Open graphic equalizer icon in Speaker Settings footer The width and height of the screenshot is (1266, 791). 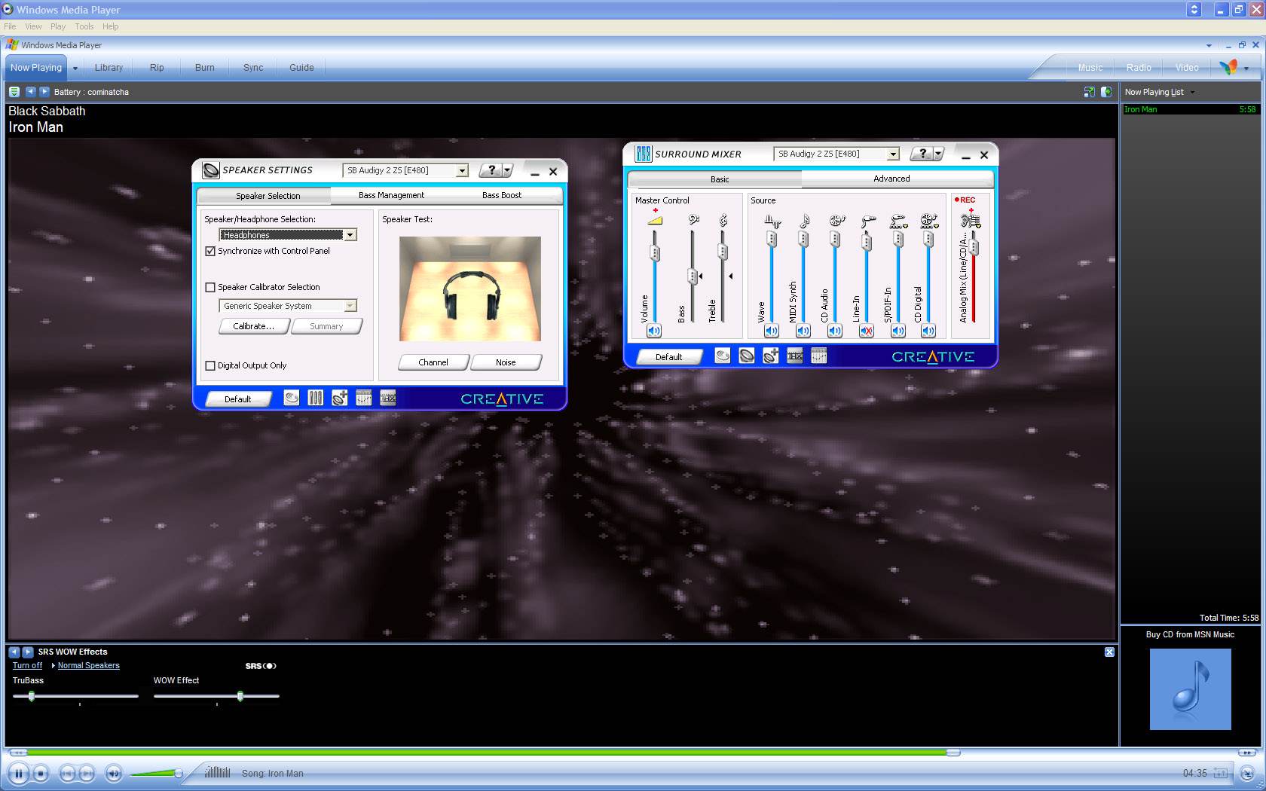364,398
